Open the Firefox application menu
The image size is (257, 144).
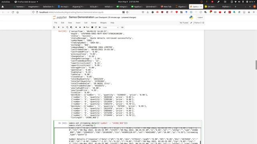(x=254, y=12)
